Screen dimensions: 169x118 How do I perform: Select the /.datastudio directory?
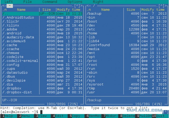(x=42, y=73)
